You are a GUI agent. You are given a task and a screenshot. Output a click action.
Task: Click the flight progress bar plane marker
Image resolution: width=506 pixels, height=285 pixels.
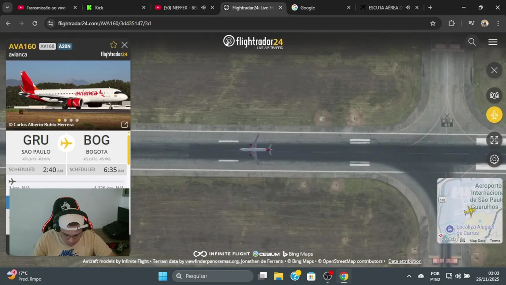[12, 181]
